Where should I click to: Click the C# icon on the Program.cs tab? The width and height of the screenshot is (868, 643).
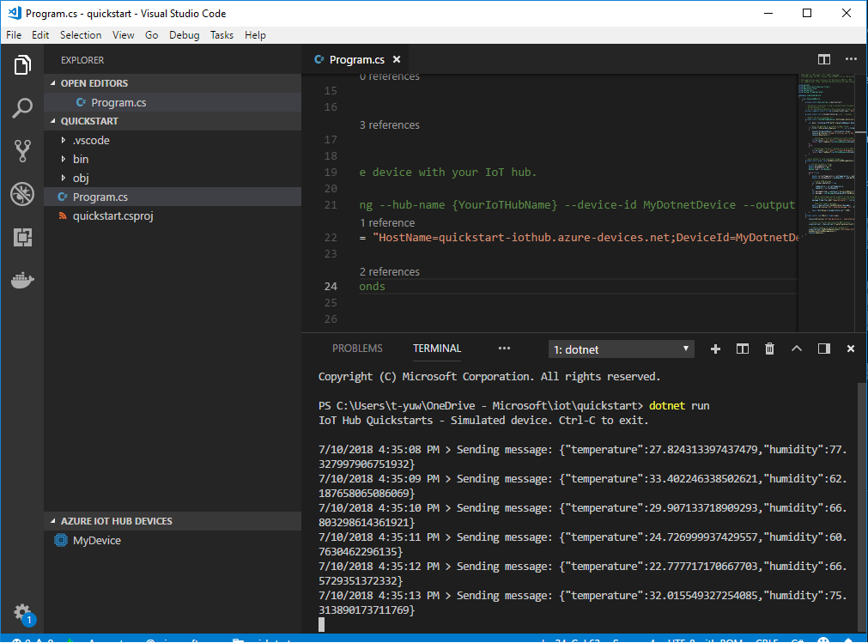[x=319, y=59]
